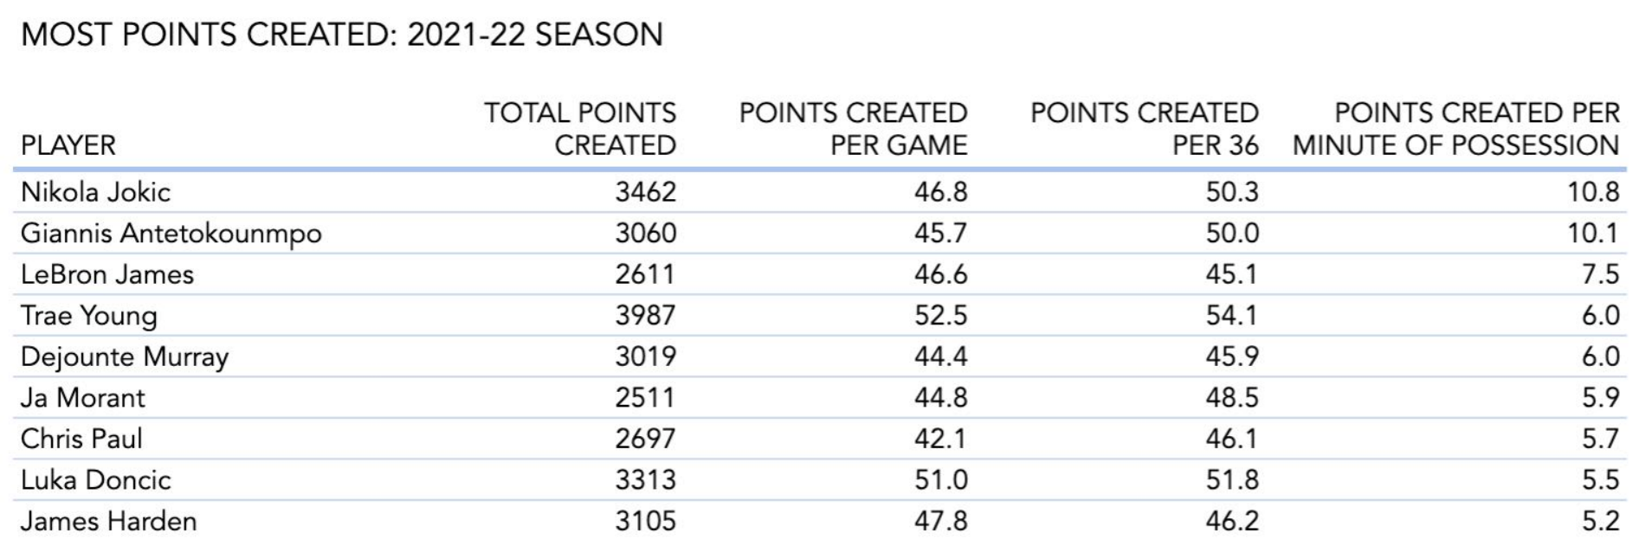Click POINTS CREATED PER MINUTE OF POSSESSION header

(x=1456, y=129)
